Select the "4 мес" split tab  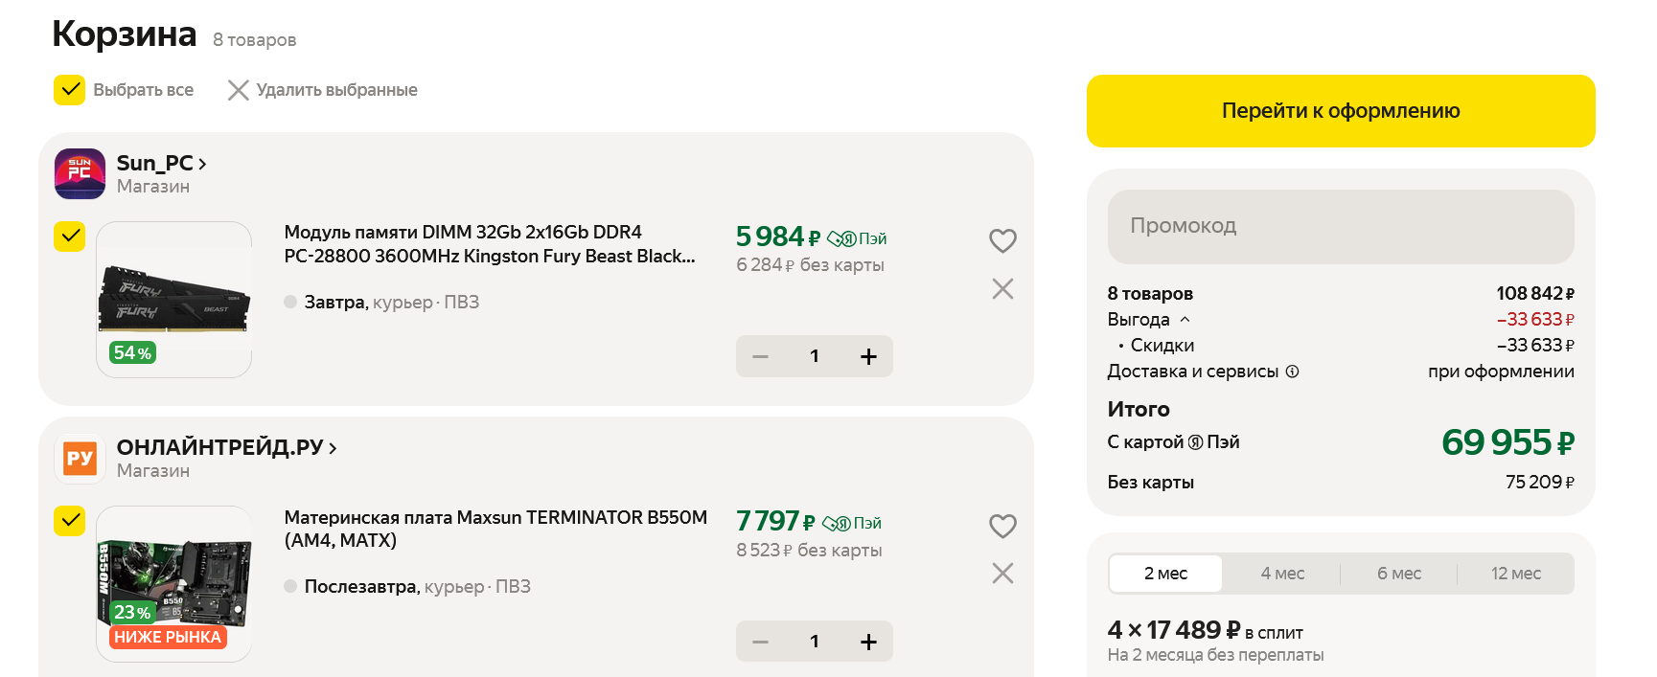point(1282,574)
